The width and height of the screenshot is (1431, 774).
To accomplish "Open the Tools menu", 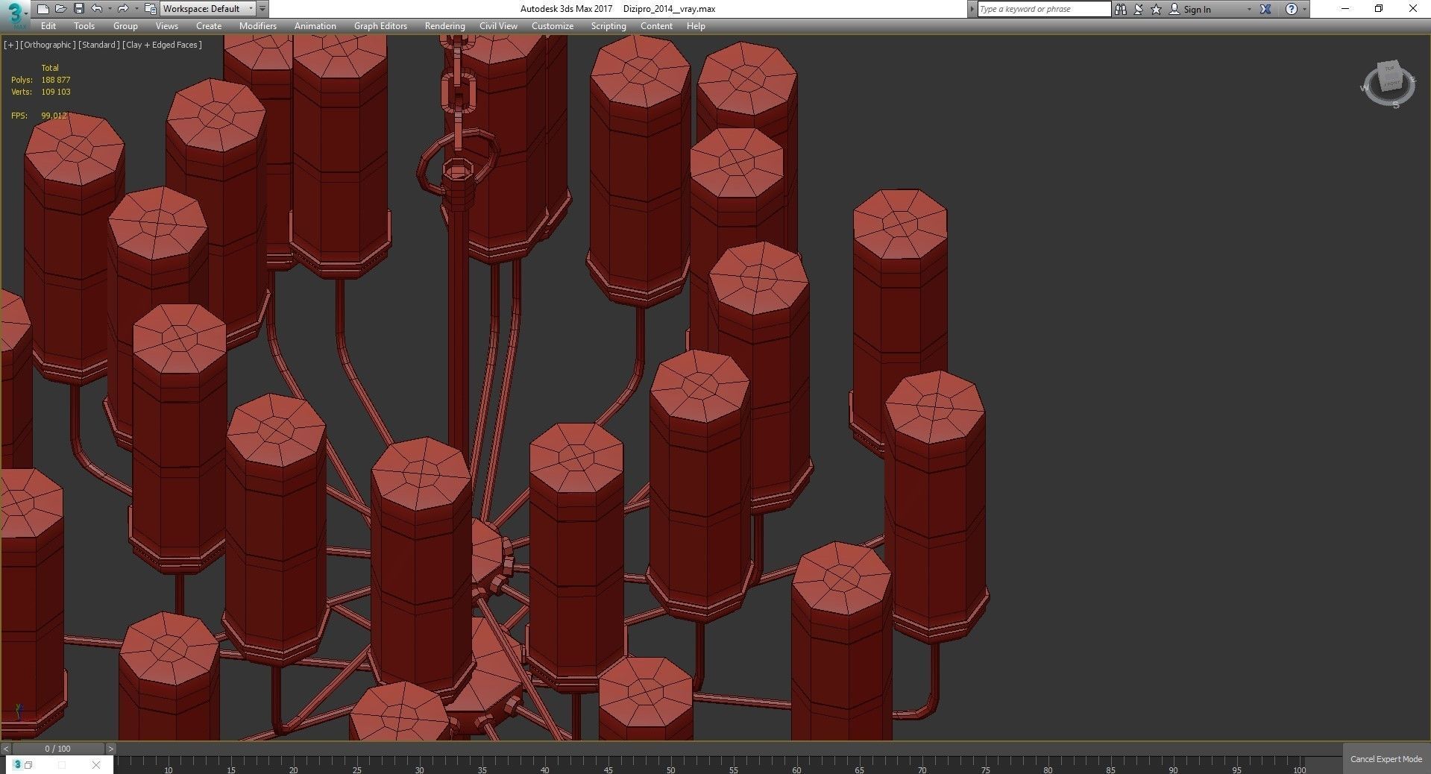I will [84, 26].
